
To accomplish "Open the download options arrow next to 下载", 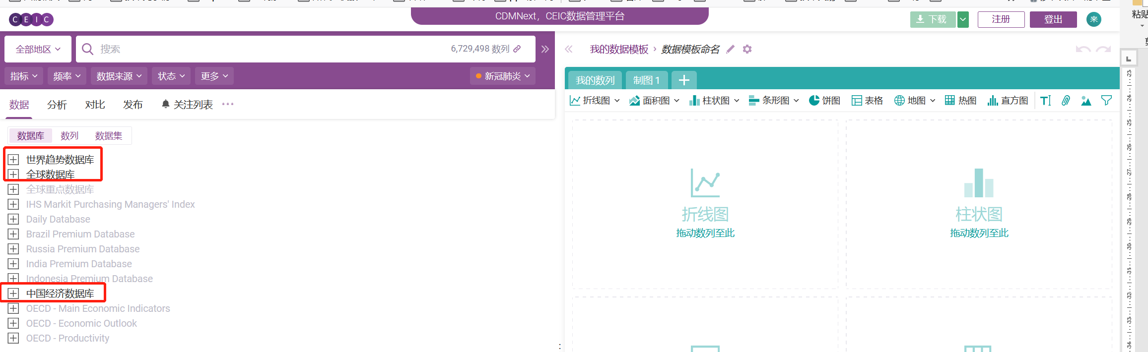I will point(963,19).
